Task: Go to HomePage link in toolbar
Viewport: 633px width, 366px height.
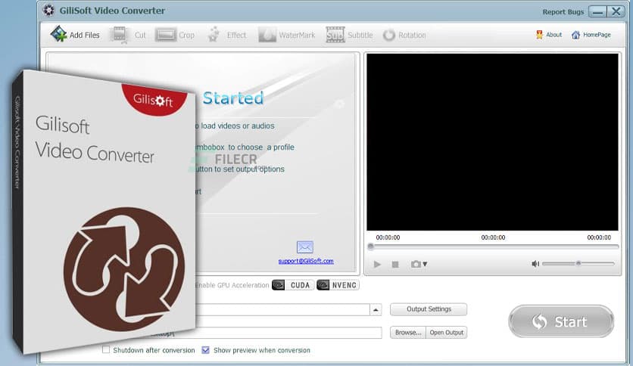Action: [591, 35]
